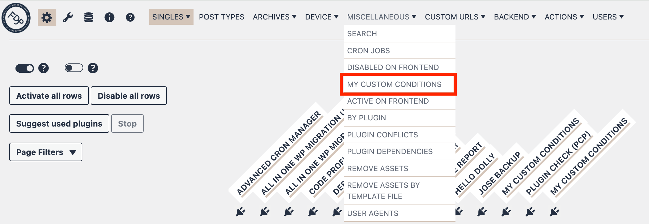Click plug icon under Advanced Cron Manager

[240, 212]
